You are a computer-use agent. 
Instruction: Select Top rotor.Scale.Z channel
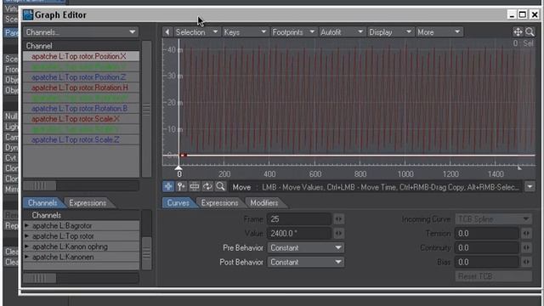82,139
